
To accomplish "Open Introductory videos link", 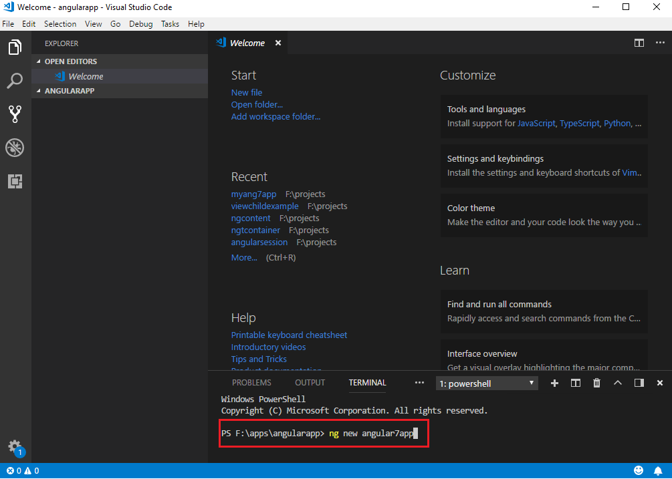I will coord(268,347).
